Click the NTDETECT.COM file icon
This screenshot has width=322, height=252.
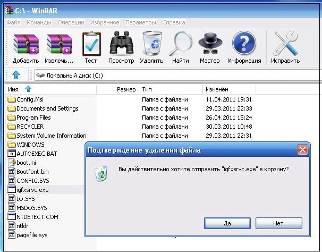pyautogui.click(x=12, y=217)
